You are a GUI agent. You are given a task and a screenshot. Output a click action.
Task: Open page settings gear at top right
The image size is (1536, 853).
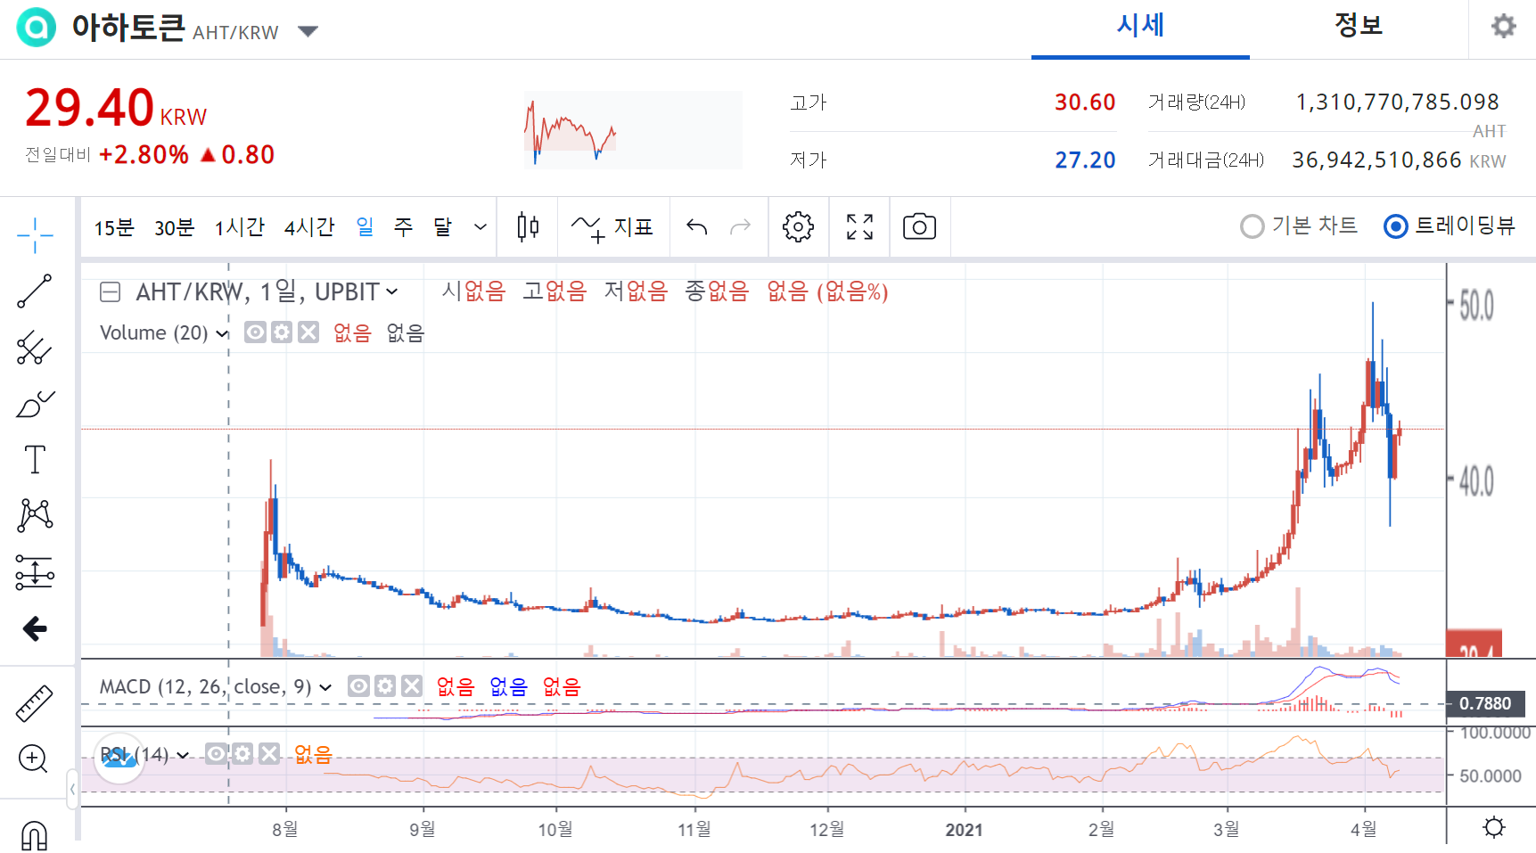point(1504,26)
